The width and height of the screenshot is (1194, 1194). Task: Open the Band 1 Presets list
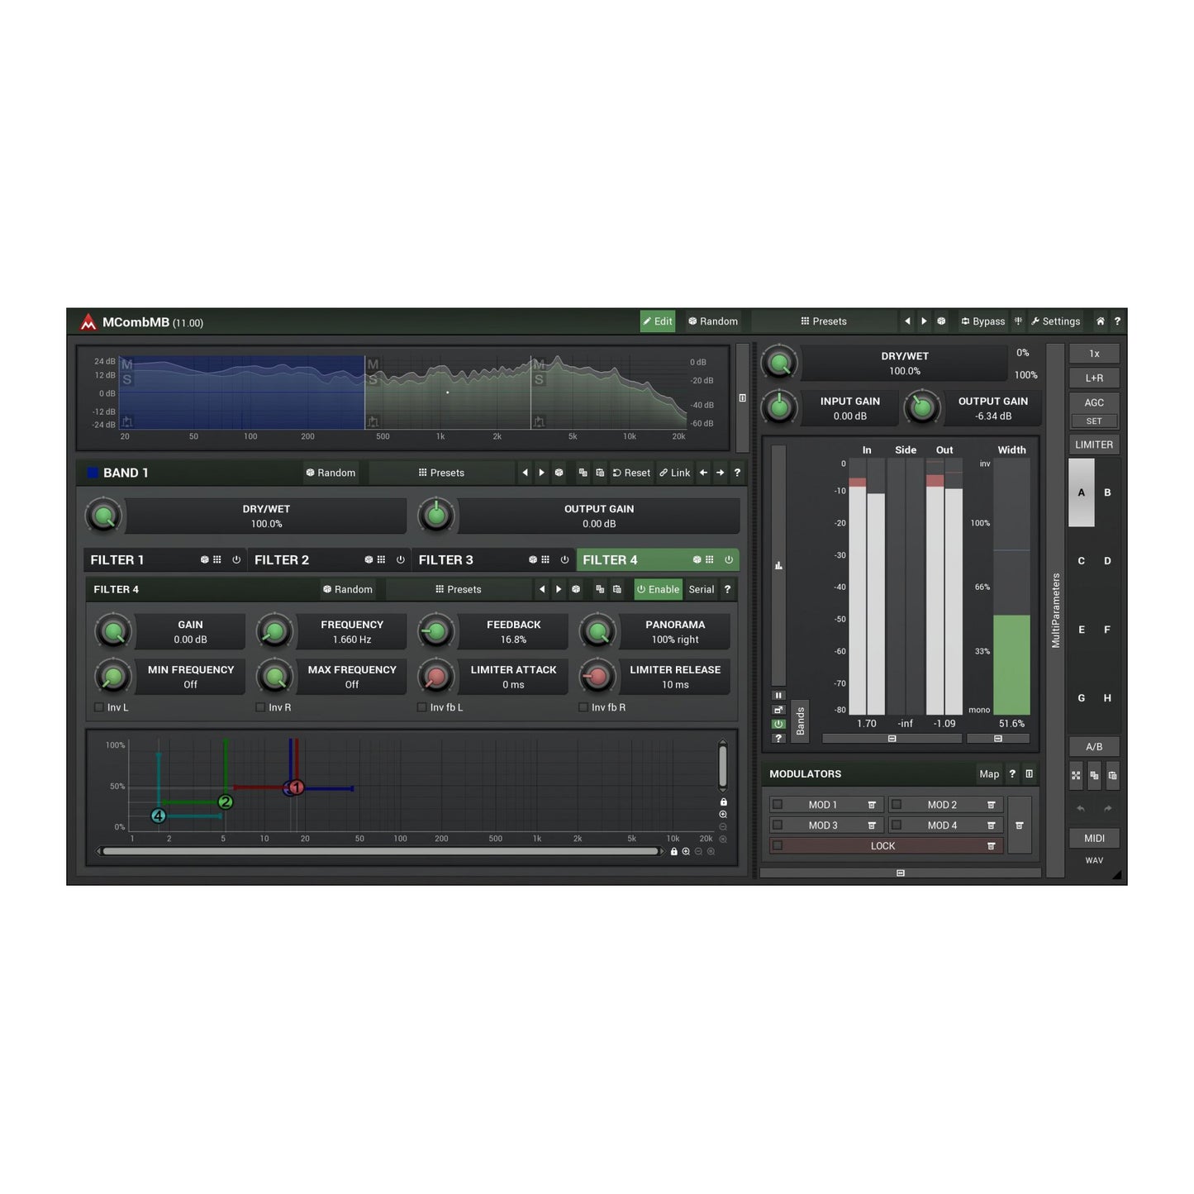pyautogui.click(x=441, y=473)
